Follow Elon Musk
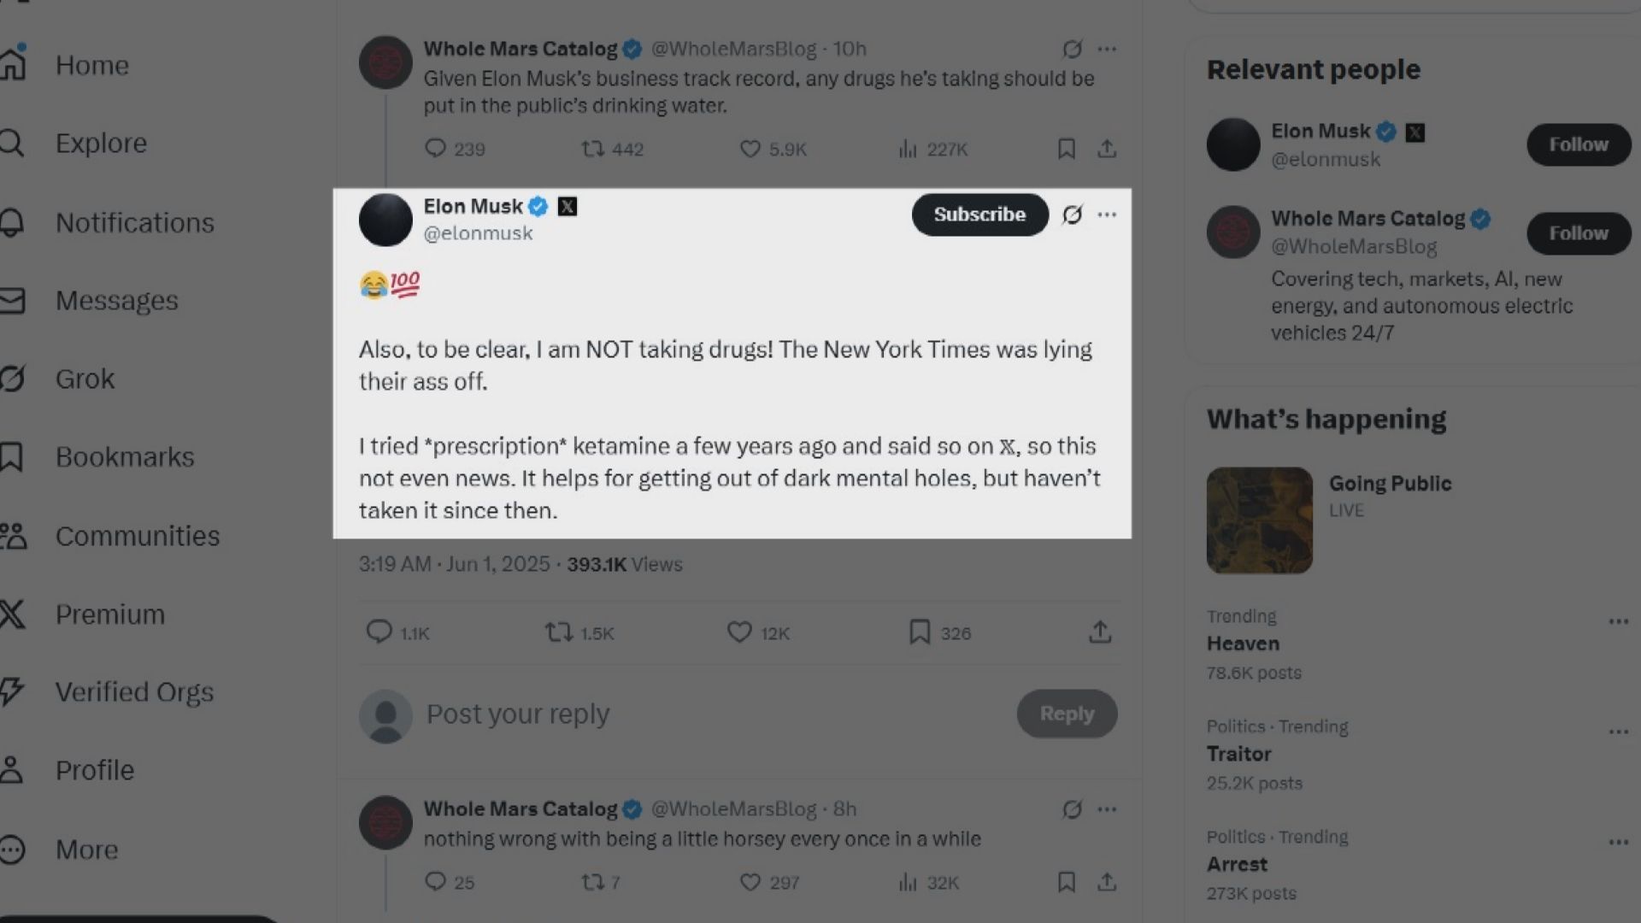Image resolution: width=1641 pixels, height=923 pixels. click(x=1578, y=144)
